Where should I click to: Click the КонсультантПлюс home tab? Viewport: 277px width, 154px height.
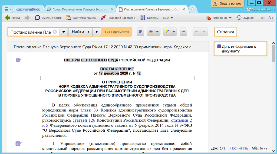(28, 9)
